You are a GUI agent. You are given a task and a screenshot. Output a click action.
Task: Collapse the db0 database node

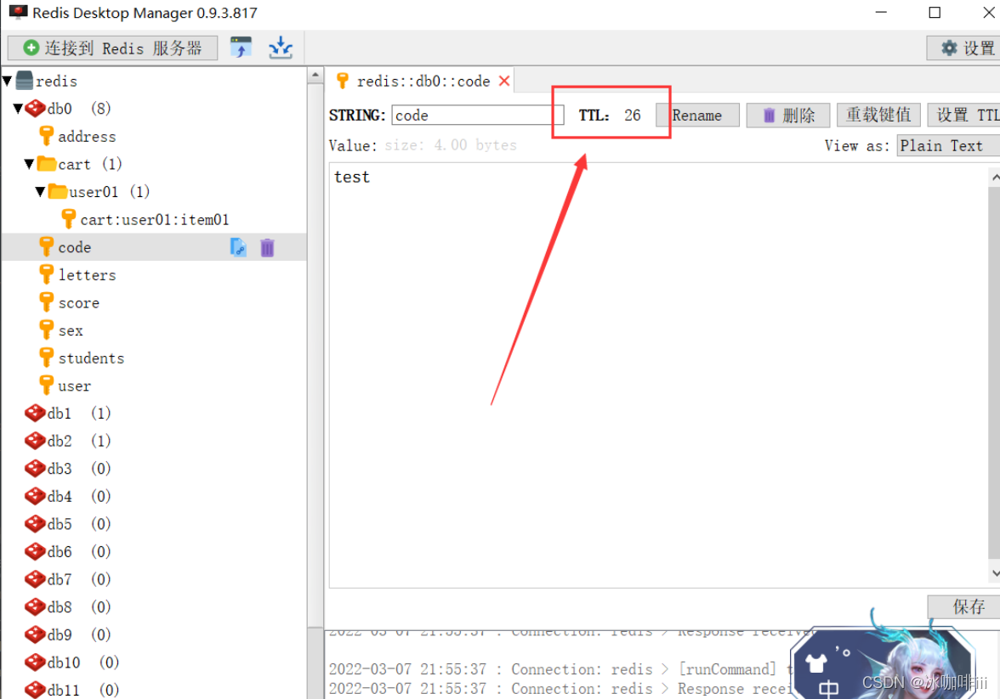pos(18,109)
